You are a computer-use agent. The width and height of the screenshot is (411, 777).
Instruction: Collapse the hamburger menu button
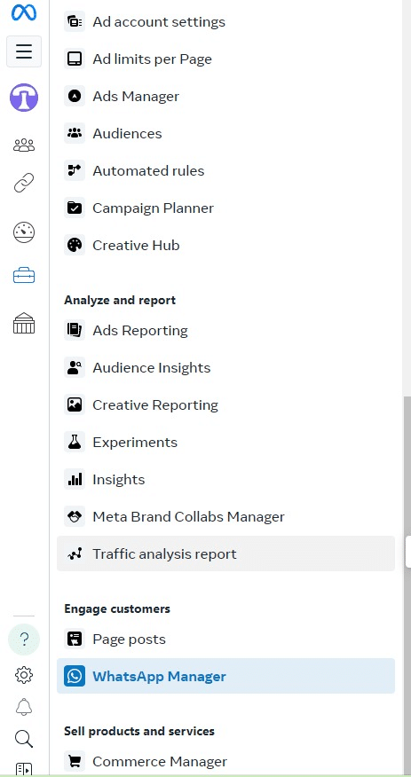[24, 51]
